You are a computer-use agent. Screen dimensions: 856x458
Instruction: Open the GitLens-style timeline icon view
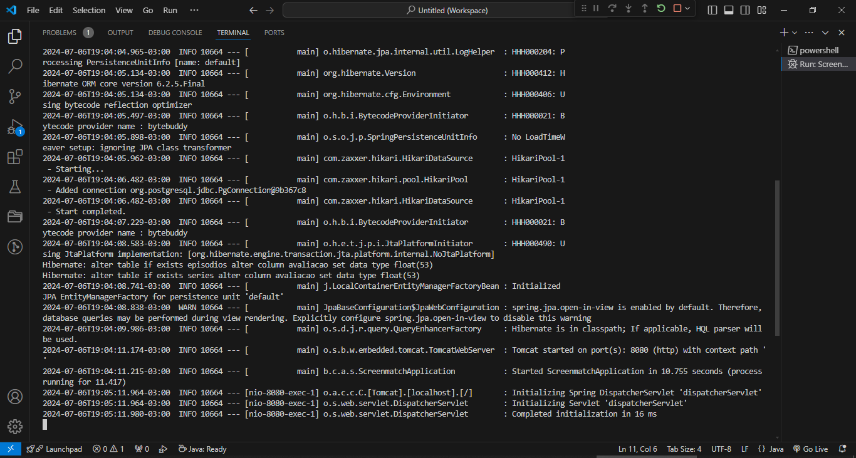[15, 246]
